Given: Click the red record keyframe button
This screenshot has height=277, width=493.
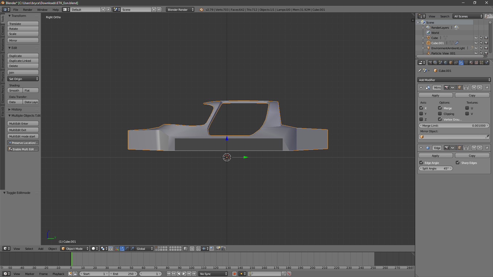Looking at the screenshot, I should tap(234, 274).
